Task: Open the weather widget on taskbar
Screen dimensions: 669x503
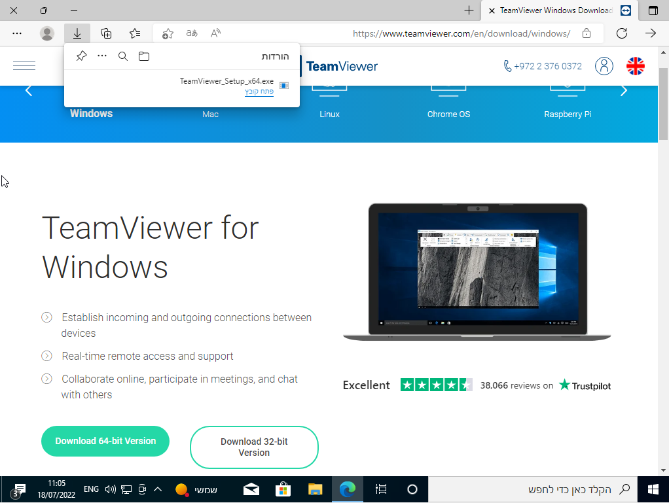Action: pyautogui.click(x=196, y=490)
